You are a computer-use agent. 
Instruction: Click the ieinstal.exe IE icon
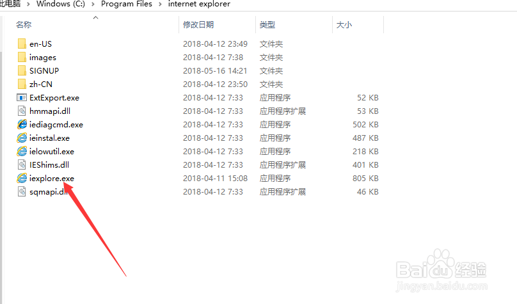coord(22,138)
